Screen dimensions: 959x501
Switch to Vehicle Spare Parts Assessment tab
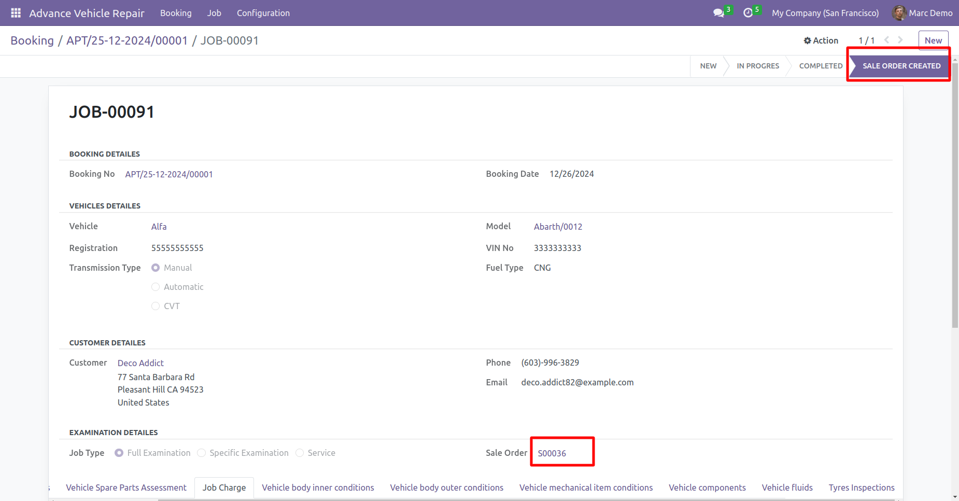[x=126, y=488]
